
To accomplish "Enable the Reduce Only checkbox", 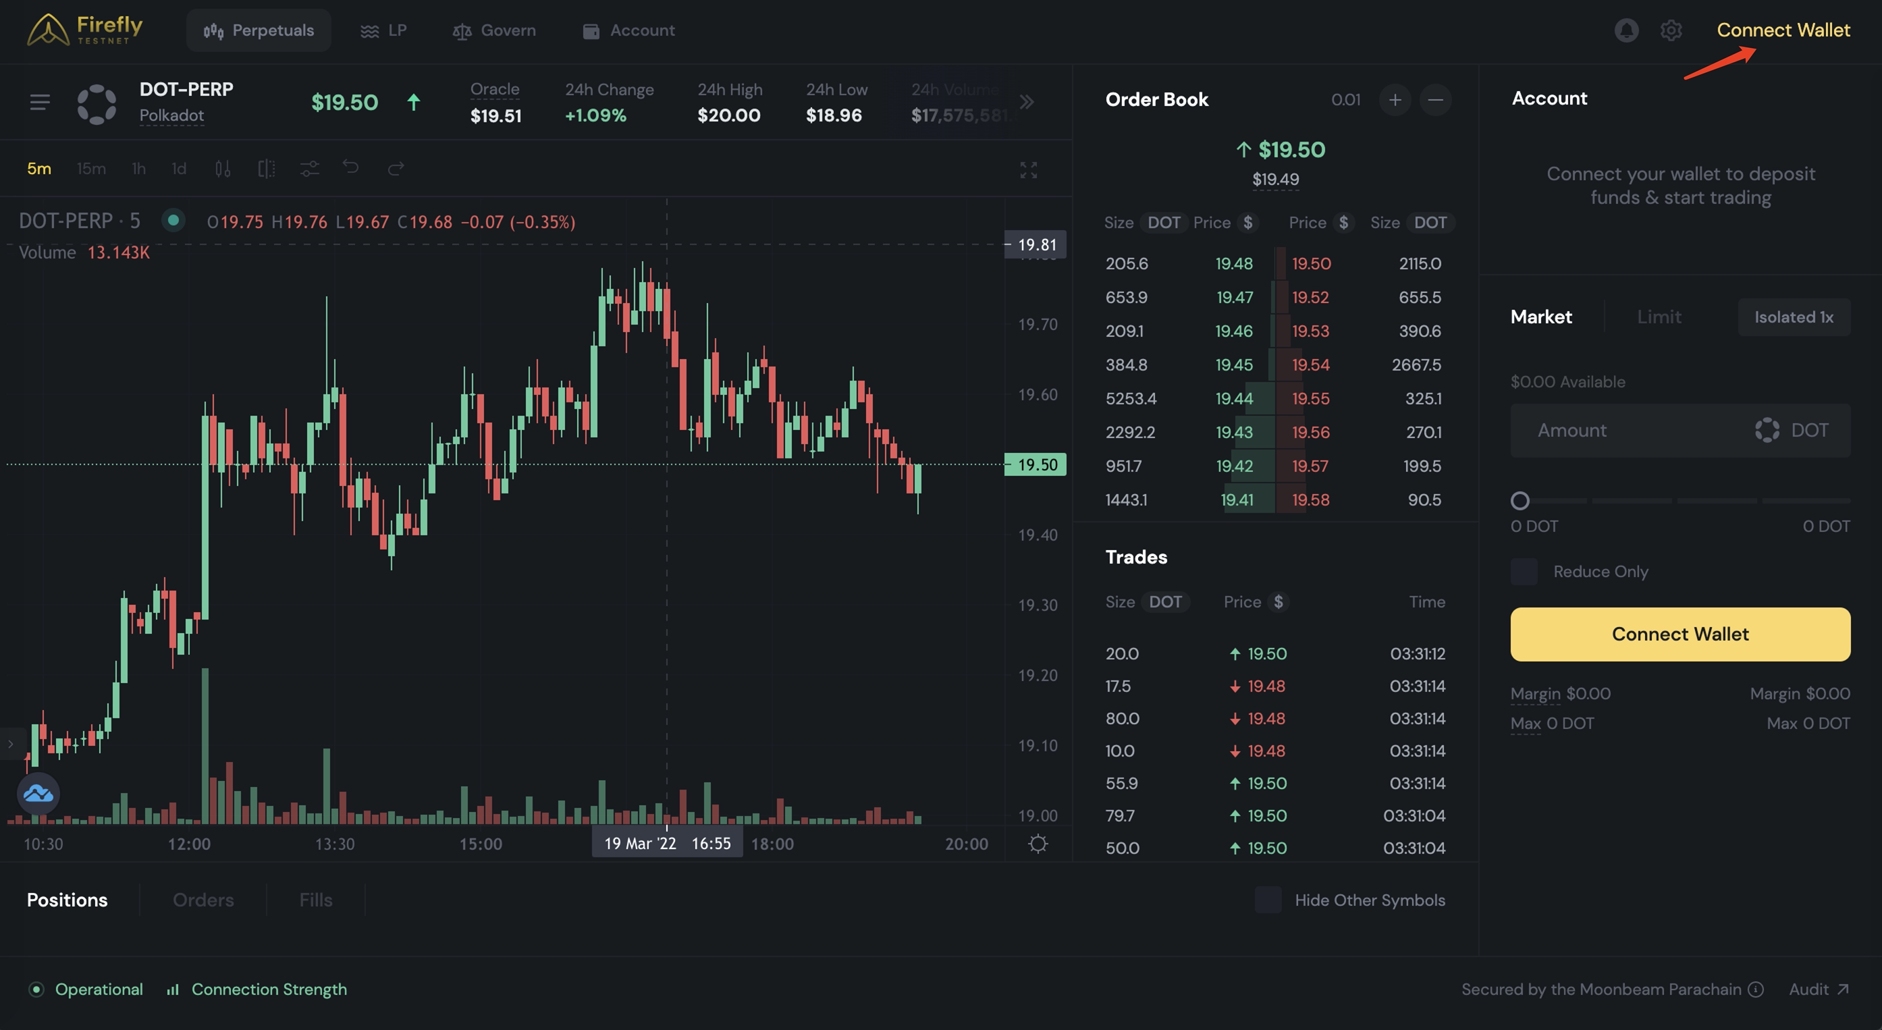I will click(1524, 571).
